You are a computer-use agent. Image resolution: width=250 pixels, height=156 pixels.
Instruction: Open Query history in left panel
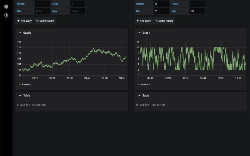(x=45, y=21)
